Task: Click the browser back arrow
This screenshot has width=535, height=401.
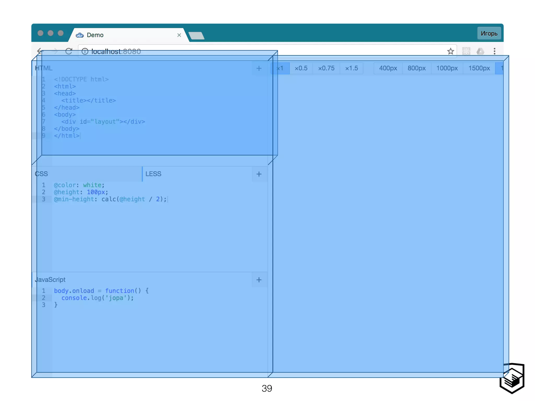Action: (x=40, y=51)
